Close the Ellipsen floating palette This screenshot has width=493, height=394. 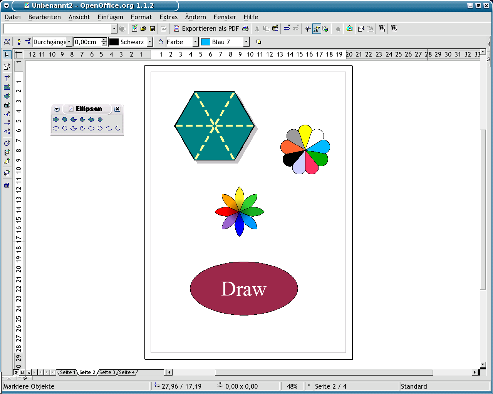point(117,109)
